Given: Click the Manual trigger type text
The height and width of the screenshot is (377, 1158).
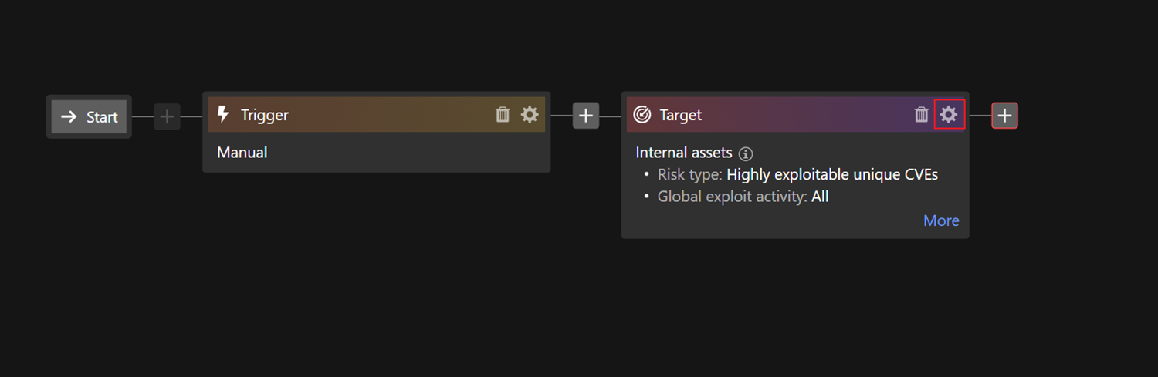Looking at the screenshot, I should pos(242,153).
